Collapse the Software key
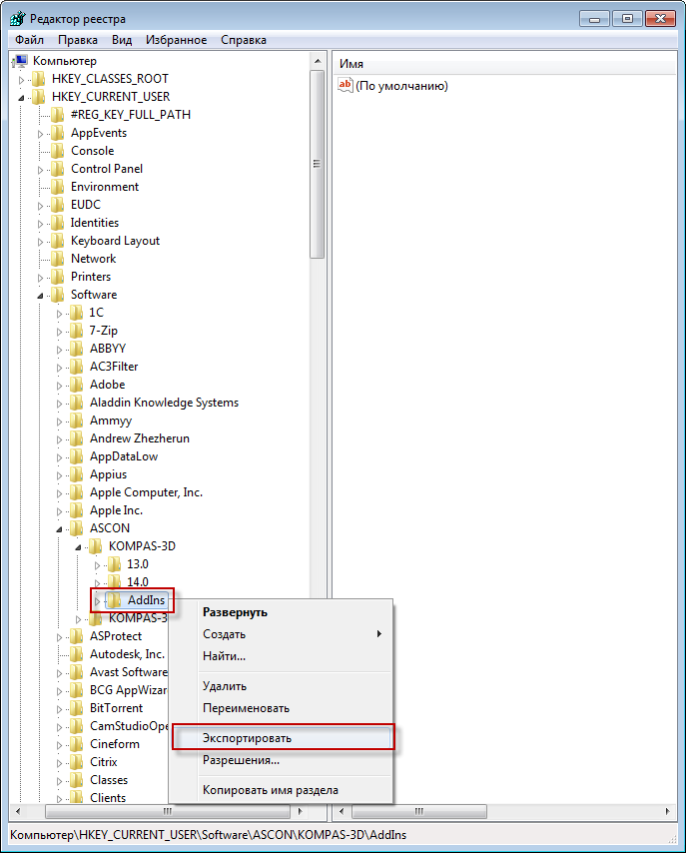 tap(40, 296)
